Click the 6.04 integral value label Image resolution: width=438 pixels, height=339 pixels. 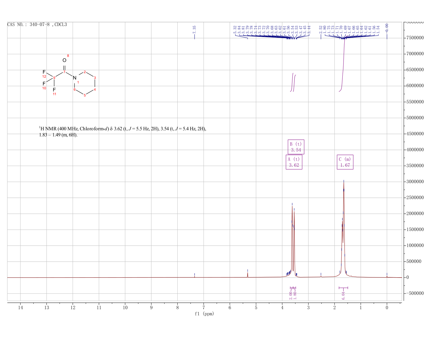(343, 295)
